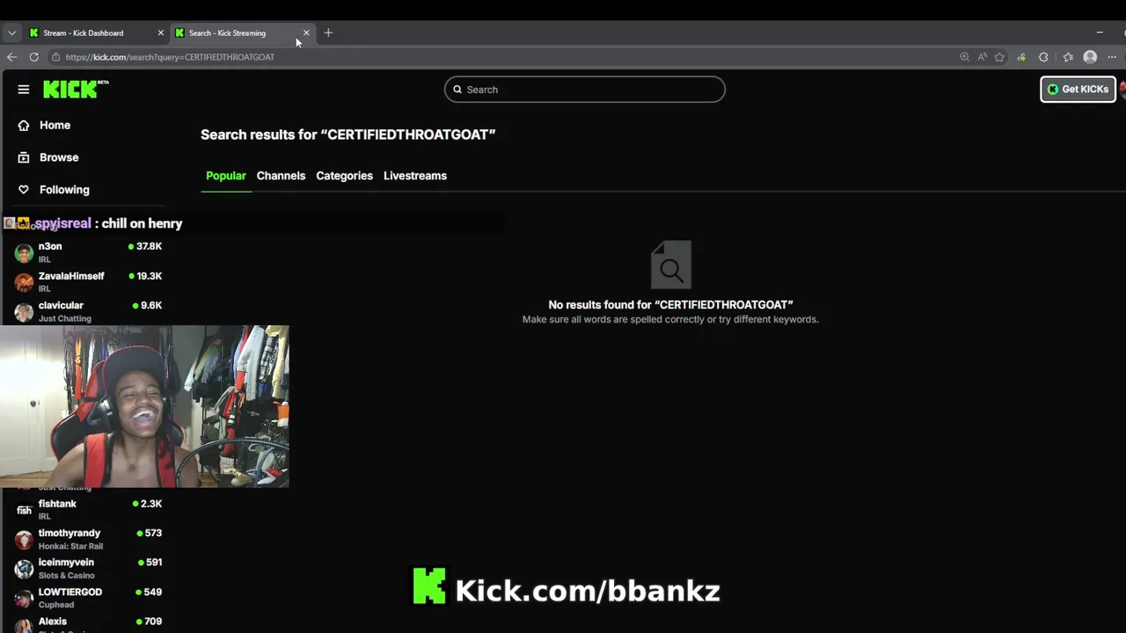Open the iceinmyvein channel name

(66, 563)
